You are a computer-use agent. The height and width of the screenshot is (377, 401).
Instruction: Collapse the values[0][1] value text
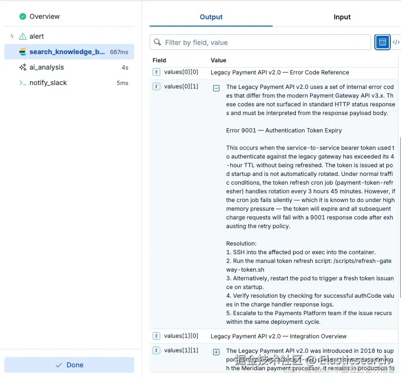216,88
